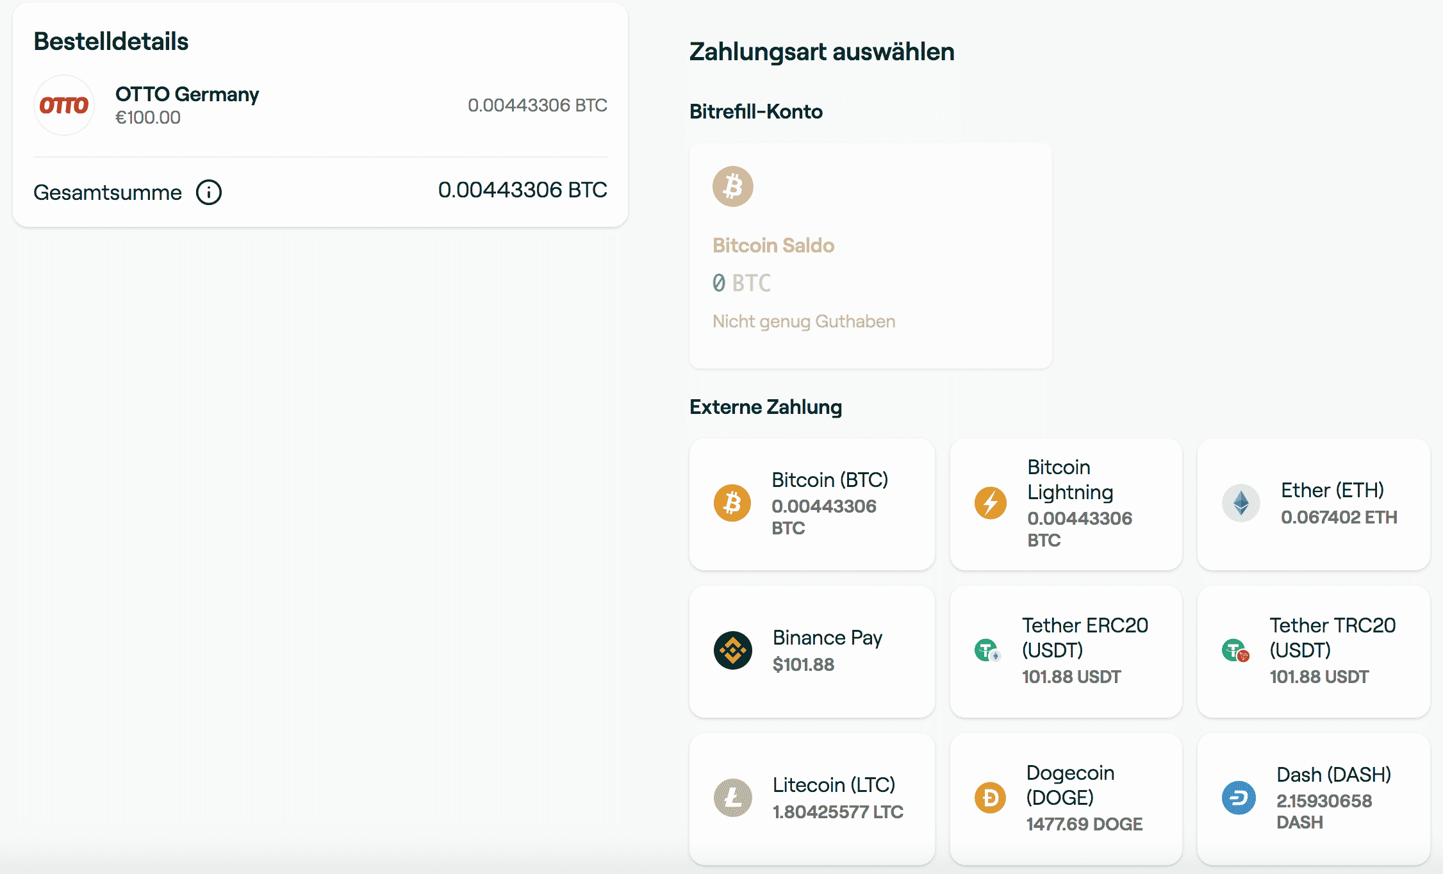Select the Bitcoin Saldo balance card
Image resolution: width=1443 pixels, height=874 pixels.
(870, 256)
